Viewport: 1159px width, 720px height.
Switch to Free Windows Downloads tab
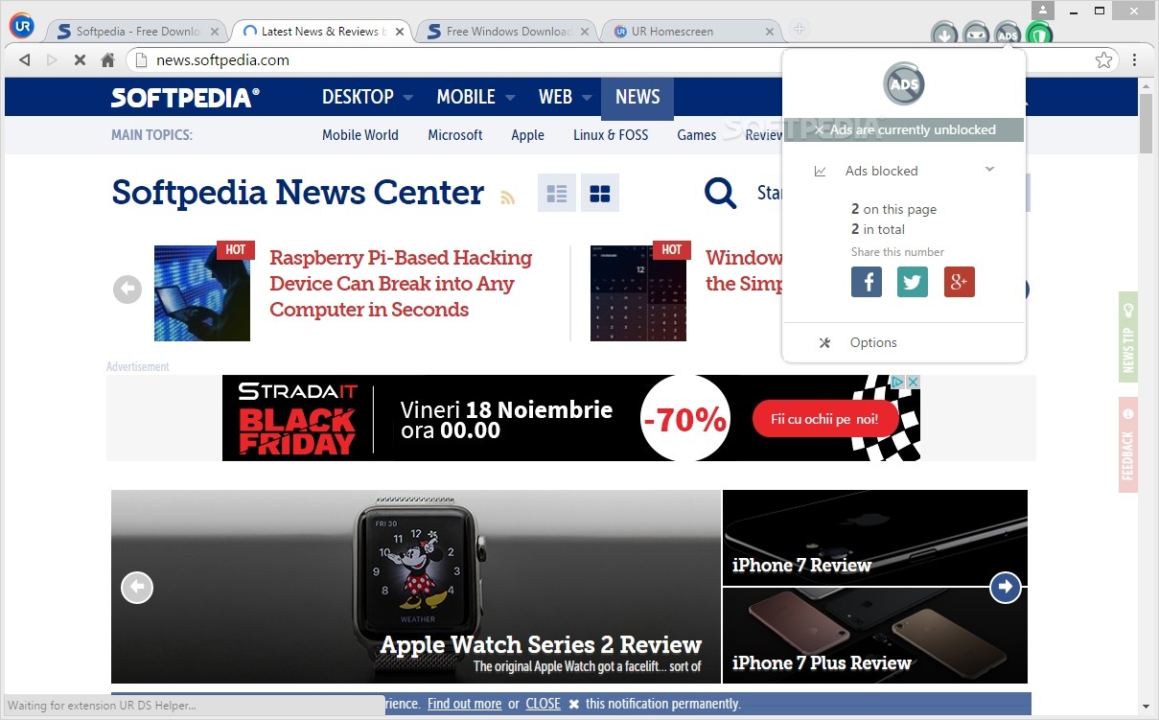point(508,31)
